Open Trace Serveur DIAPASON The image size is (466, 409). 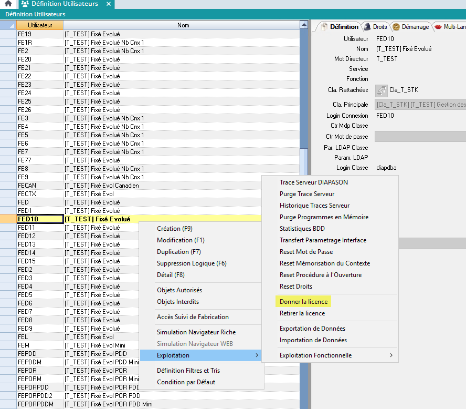314,182
